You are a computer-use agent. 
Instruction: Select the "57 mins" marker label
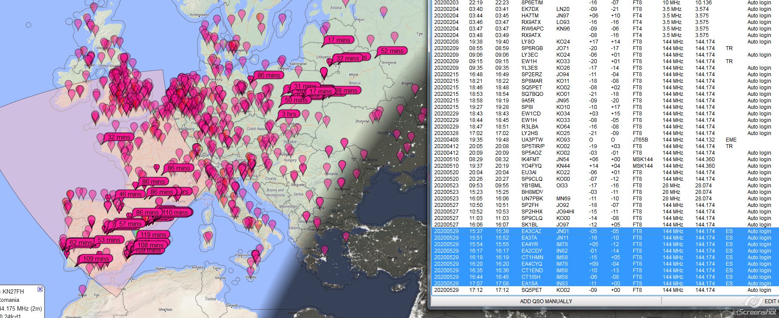130,224
